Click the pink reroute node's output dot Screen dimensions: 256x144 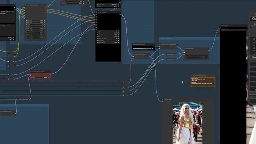click(128, 83)
